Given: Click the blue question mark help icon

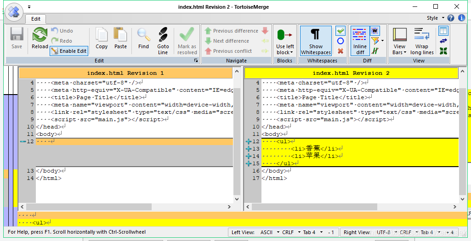Looking at the screenshot, I should [451, 18].
